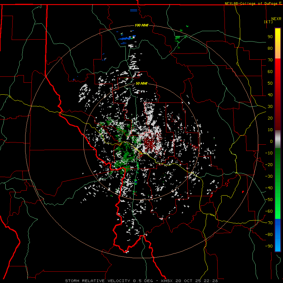Click the NEXR label above the color scale
The height and width of the screenshot is (283, 283).
pyautogui.click(x=276, y=19)
